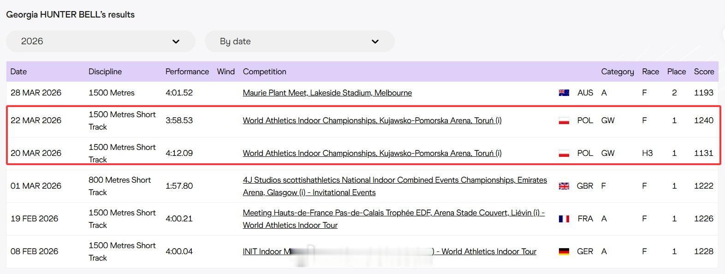Click the chevron arrow in the year selector

point(176,42)
